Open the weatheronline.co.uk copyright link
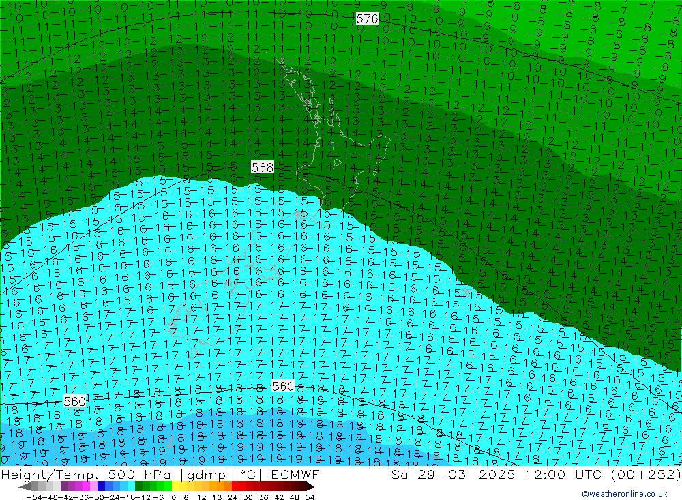682x500 pixels. point(624,493)
